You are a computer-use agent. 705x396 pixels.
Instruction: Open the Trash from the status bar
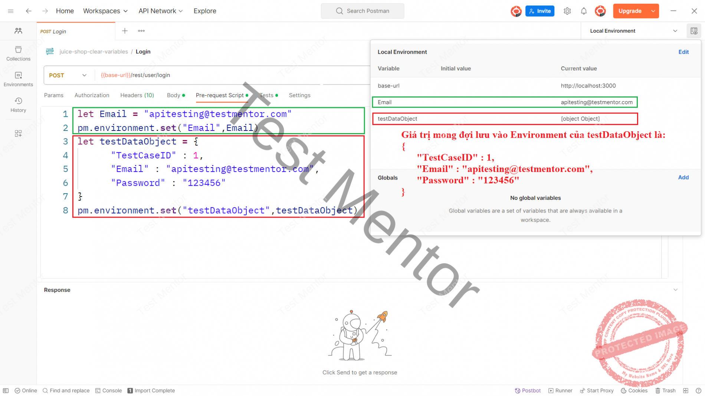pyautogui.click(x=665, y=390)
